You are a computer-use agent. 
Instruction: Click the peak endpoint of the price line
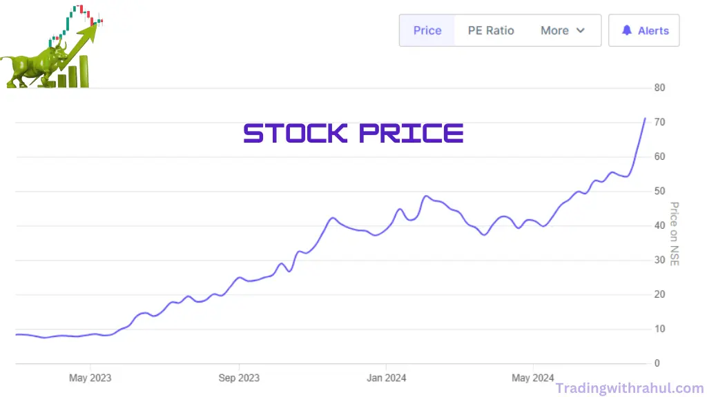(x=645, y=119)
